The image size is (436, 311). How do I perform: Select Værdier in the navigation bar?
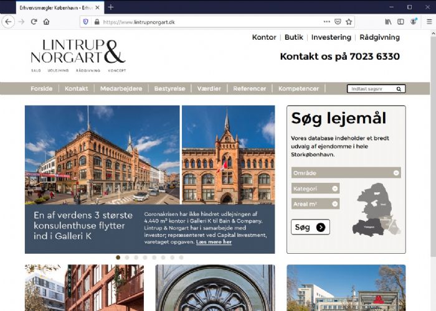(209, 88)
